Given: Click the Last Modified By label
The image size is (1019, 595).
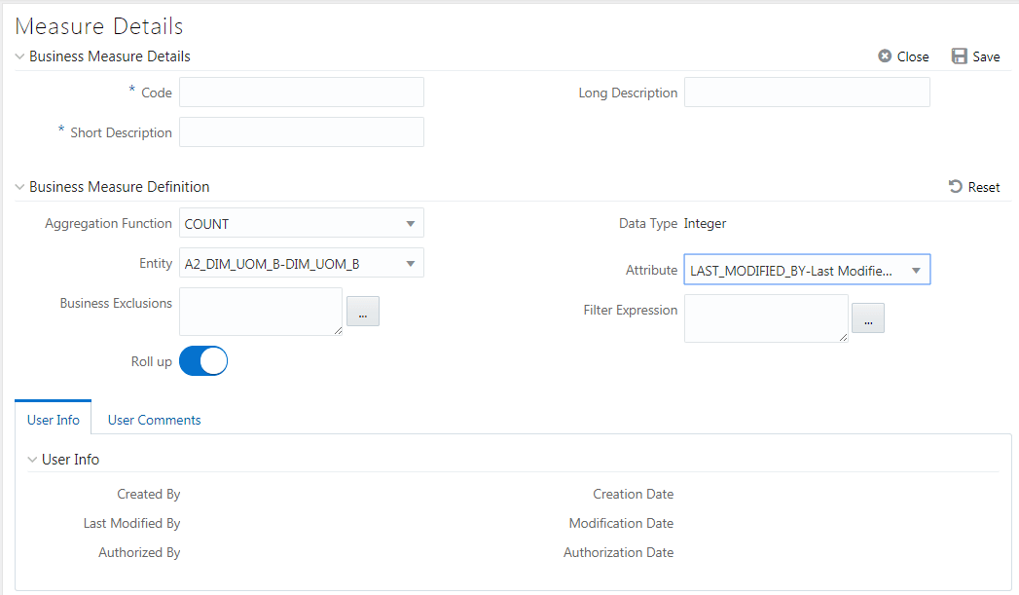Looking at the screenshot, I should (132, 524).
